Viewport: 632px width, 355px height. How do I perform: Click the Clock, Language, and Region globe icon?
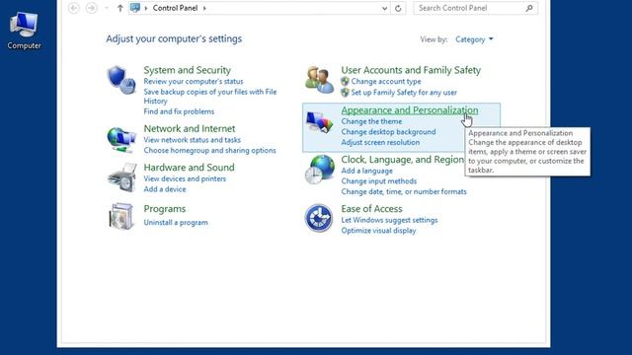click(x=319, y=170)
